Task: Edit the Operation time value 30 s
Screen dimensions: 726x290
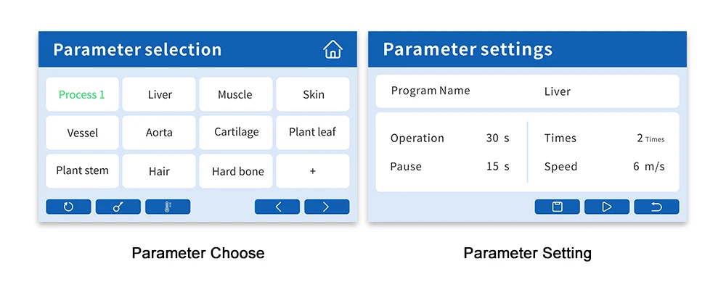Action: click(x=498, y=138)
